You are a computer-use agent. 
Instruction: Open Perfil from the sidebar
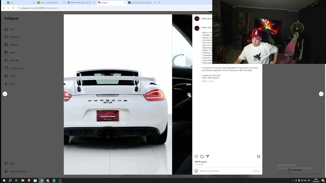[x=10, y=84]
